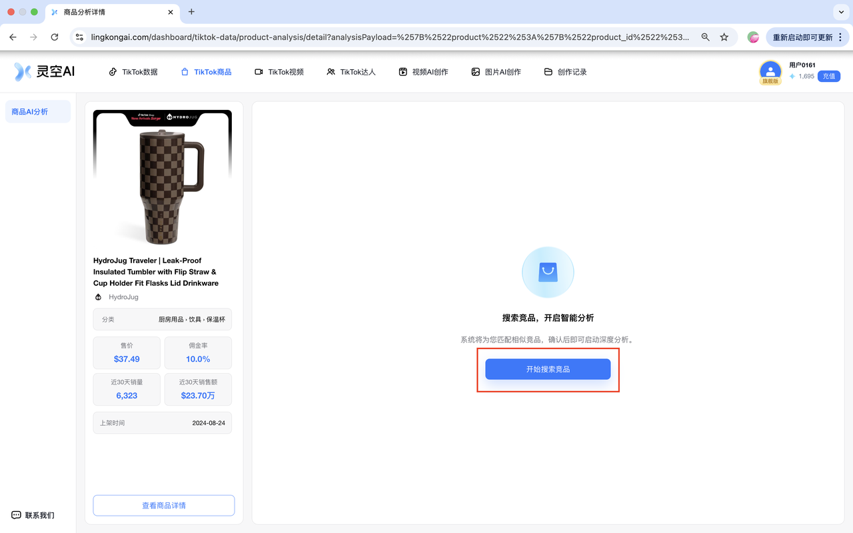This screenshot has width=853, height=533.
Task: Open 图片AI创作 in the navigation bar
Action: pyautogui.click(x=496, y=72)
